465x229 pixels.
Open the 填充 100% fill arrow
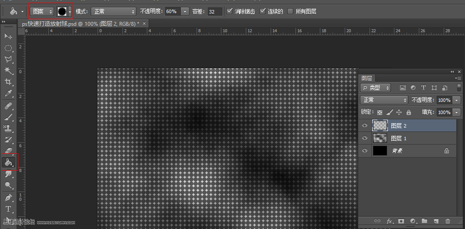tap(457, 112)
